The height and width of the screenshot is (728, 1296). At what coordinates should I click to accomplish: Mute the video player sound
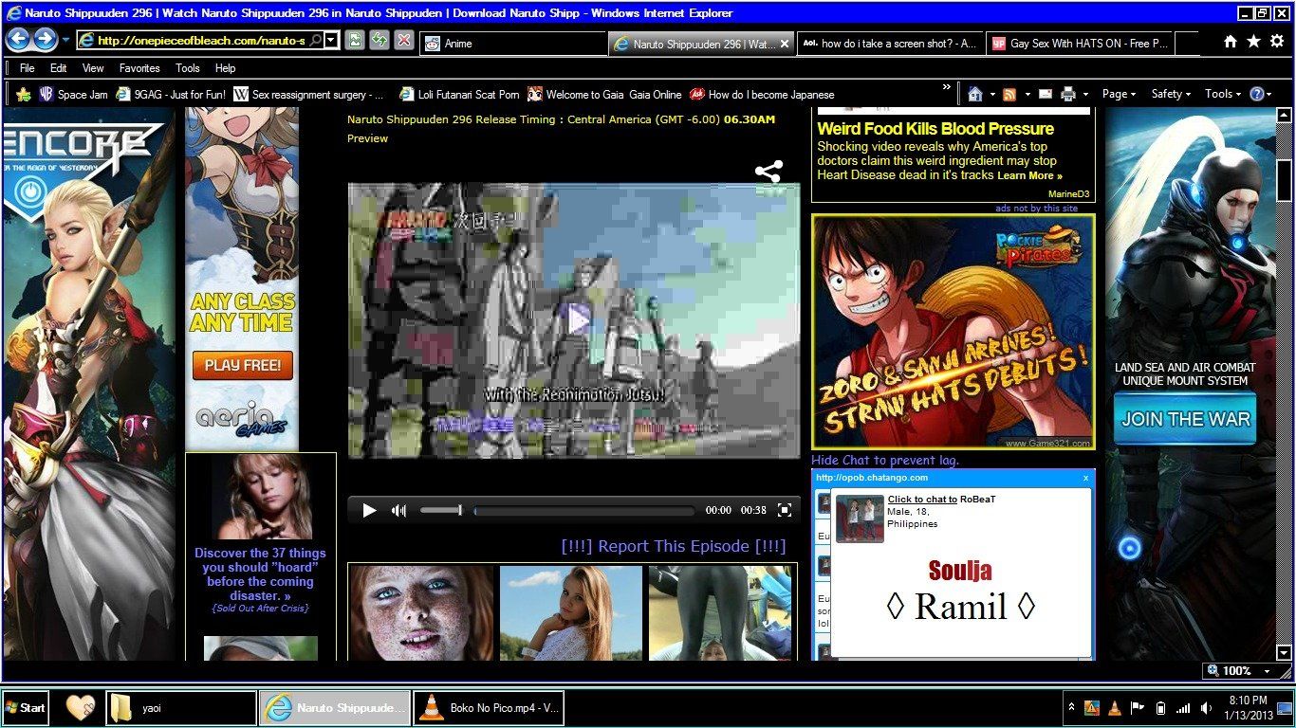[398, 510]
